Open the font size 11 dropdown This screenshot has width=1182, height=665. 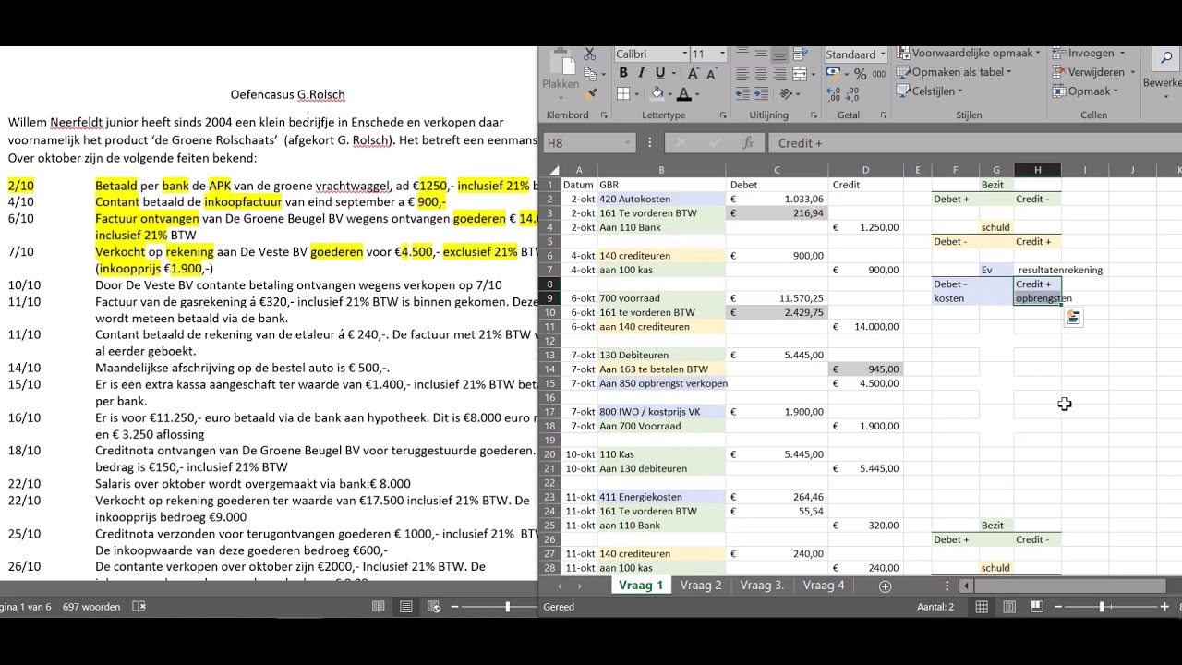click(x=722, y=54)
